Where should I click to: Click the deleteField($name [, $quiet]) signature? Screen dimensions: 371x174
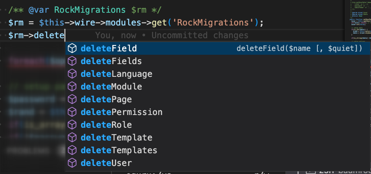coord(299,48)
